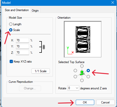Click the Cancel button
The width and height of the screenshot is (117, 107).
(x=105, y=102)
